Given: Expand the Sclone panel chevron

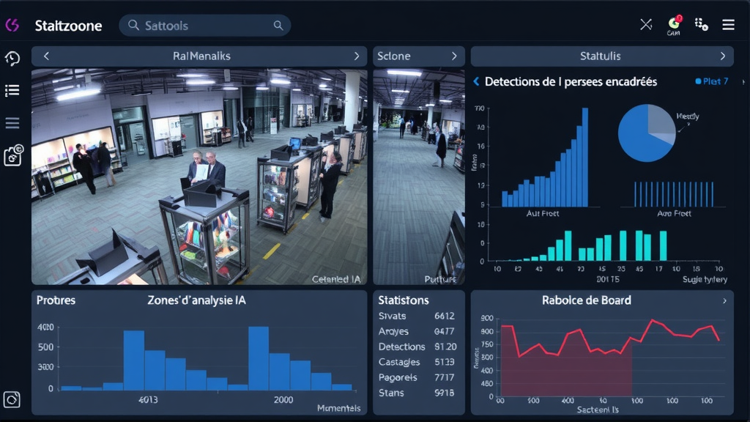Looking at the screenshot, I should [x=454, y=56].
